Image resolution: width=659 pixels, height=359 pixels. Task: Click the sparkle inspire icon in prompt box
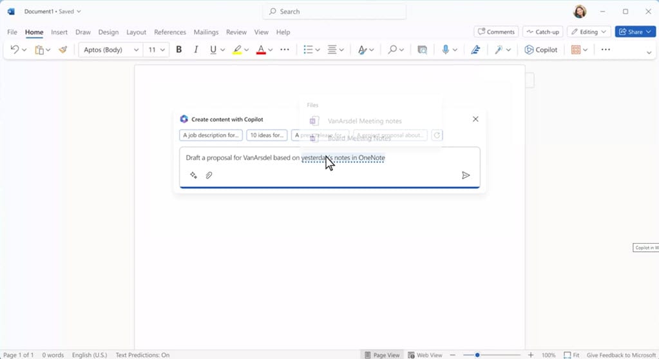pyautogui.click(x=193, y=175)
